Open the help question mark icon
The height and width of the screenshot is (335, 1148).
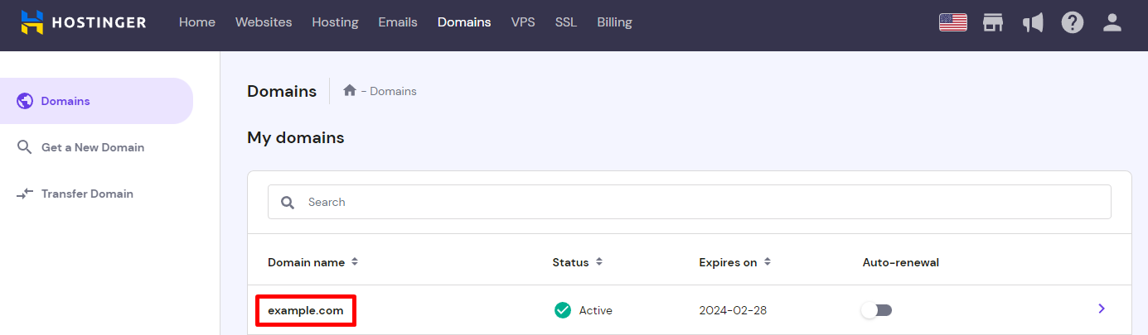coord(1073,22)
